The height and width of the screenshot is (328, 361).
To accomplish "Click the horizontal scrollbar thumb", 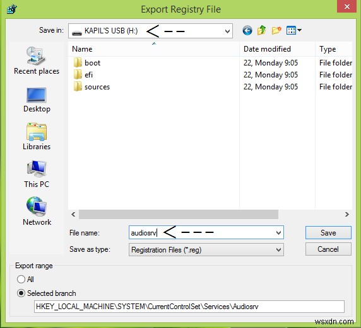I will coord(179,214).
